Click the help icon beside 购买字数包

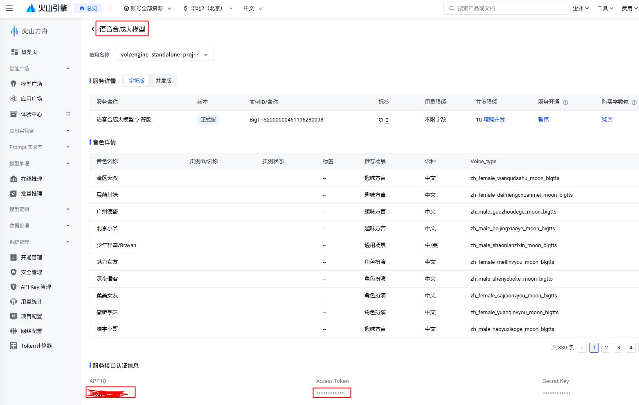click(x=634, y=102)
